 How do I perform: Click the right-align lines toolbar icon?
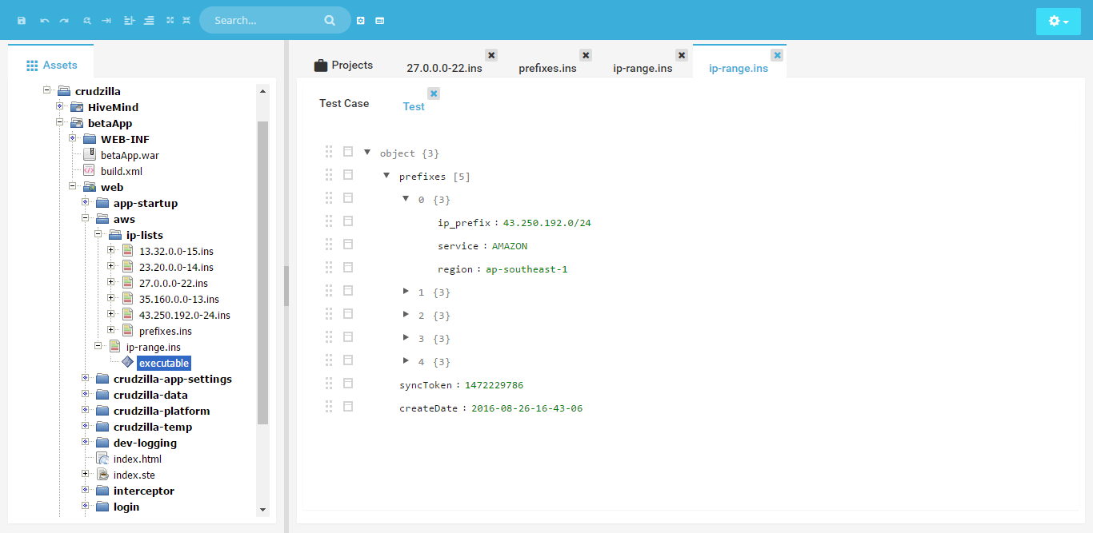click(x=149, y=21)
